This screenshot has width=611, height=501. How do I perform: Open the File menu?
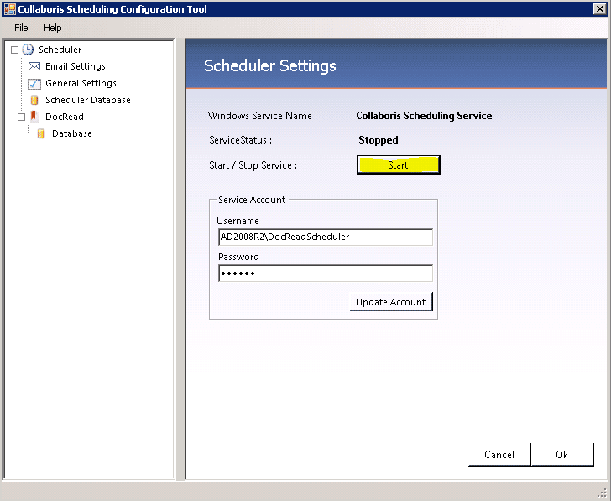pyautogui.click(x=21, y=28)
